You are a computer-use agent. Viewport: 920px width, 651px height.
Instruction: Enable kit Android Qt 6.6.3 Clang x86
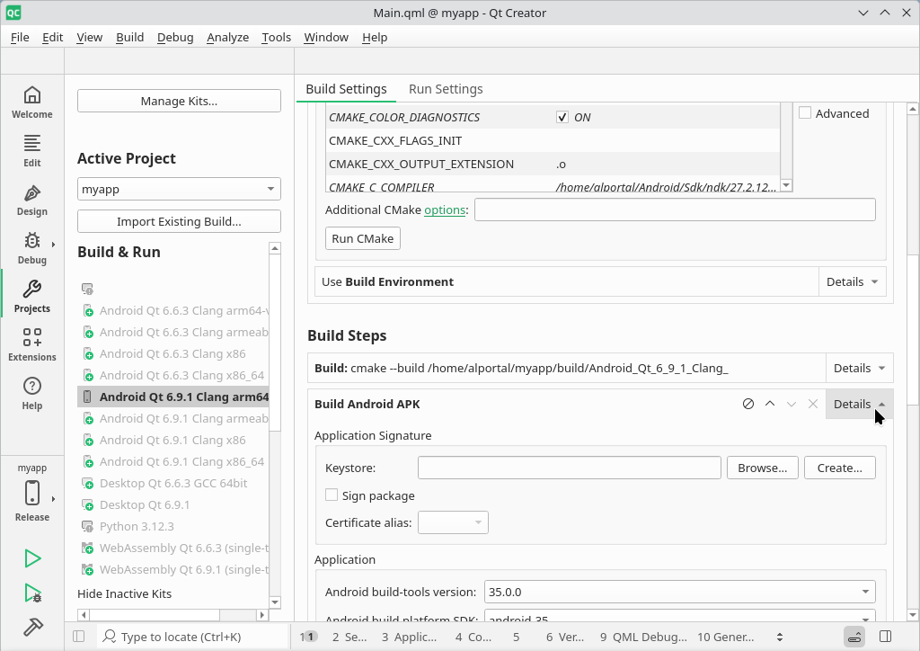[x=173, y=354]
